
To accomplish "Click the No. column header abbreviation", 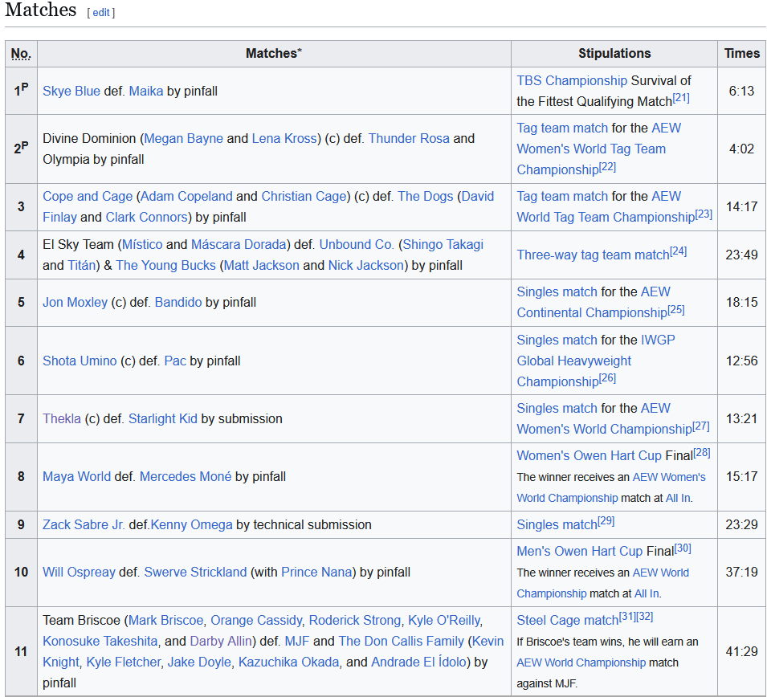I will [x=21, y=53].
